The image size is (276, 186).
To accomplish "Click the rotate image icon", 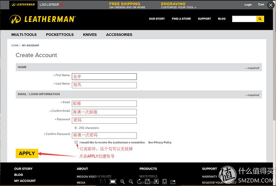I will (x=139, y=181).
